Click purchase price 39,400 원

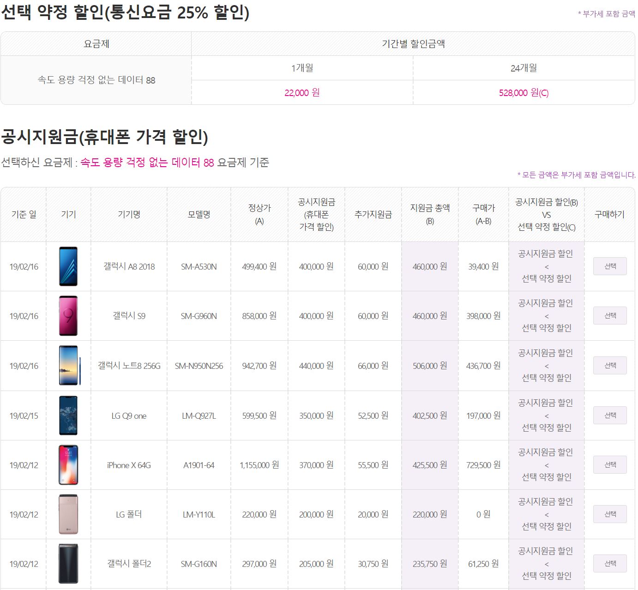pos(483,266)
